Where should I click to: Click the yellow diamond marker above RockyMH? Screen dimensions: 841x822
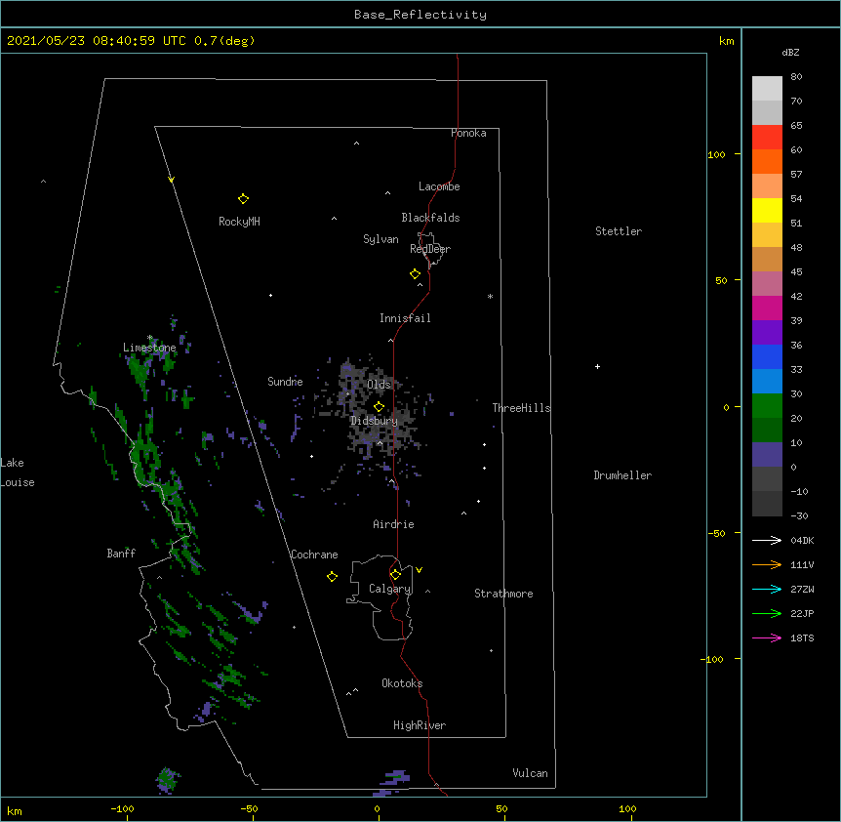243,199
